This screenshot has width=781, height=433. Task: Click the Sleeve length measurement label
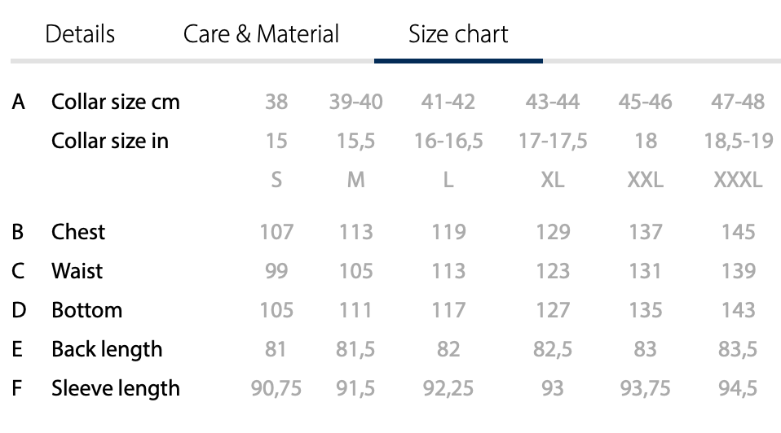click(x=116, y=388)
